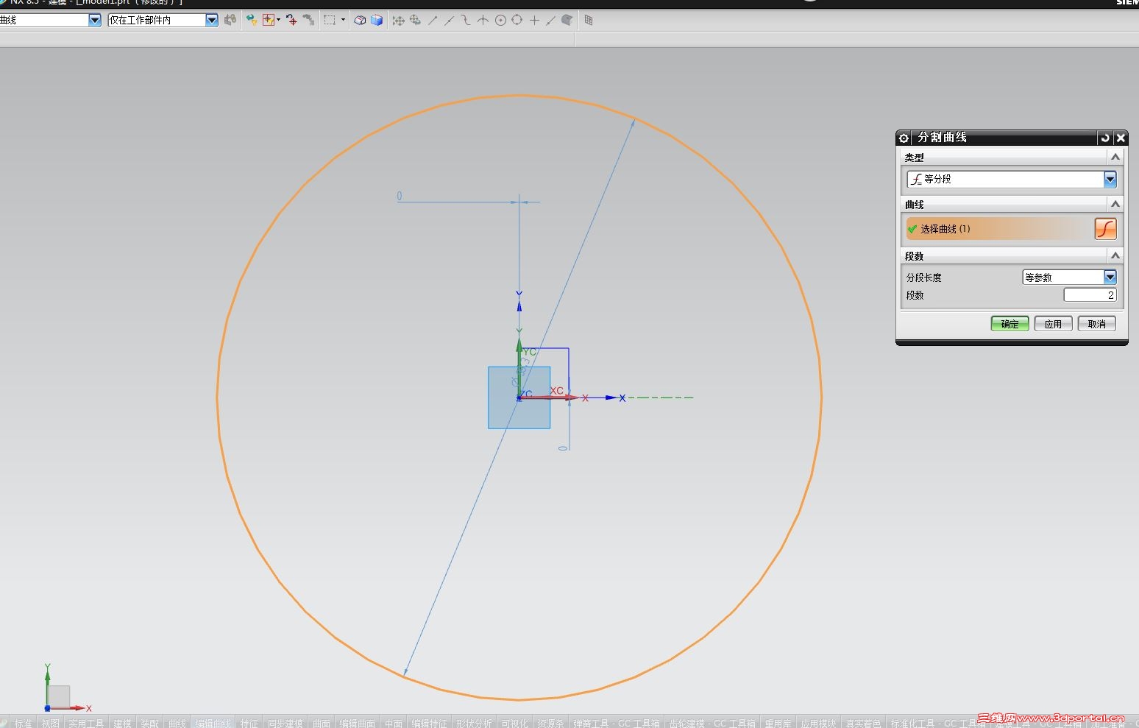Switch to the 建模 toolbar tab
The image size is (1139, 728).
[123, 723]
